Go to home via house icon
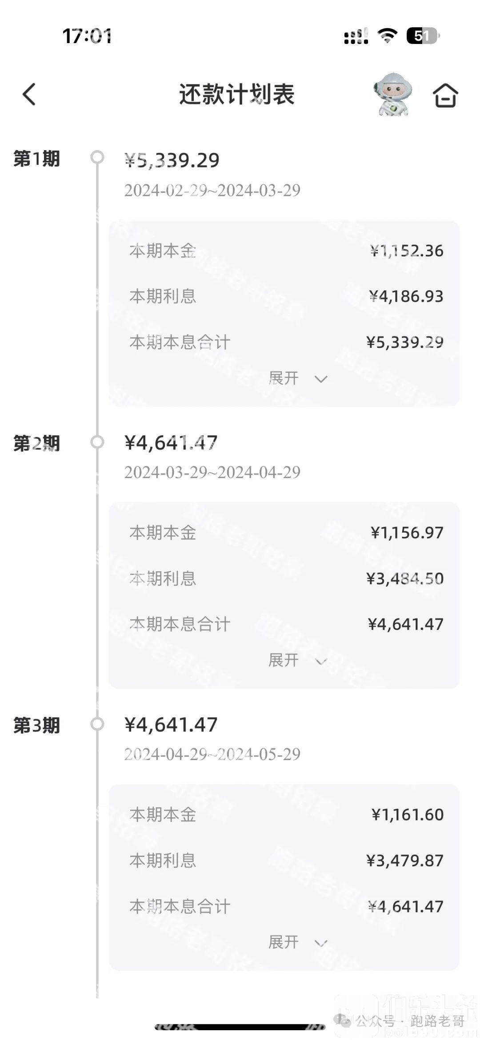This screenshot has height=1040, width=480. coord(445,95)
